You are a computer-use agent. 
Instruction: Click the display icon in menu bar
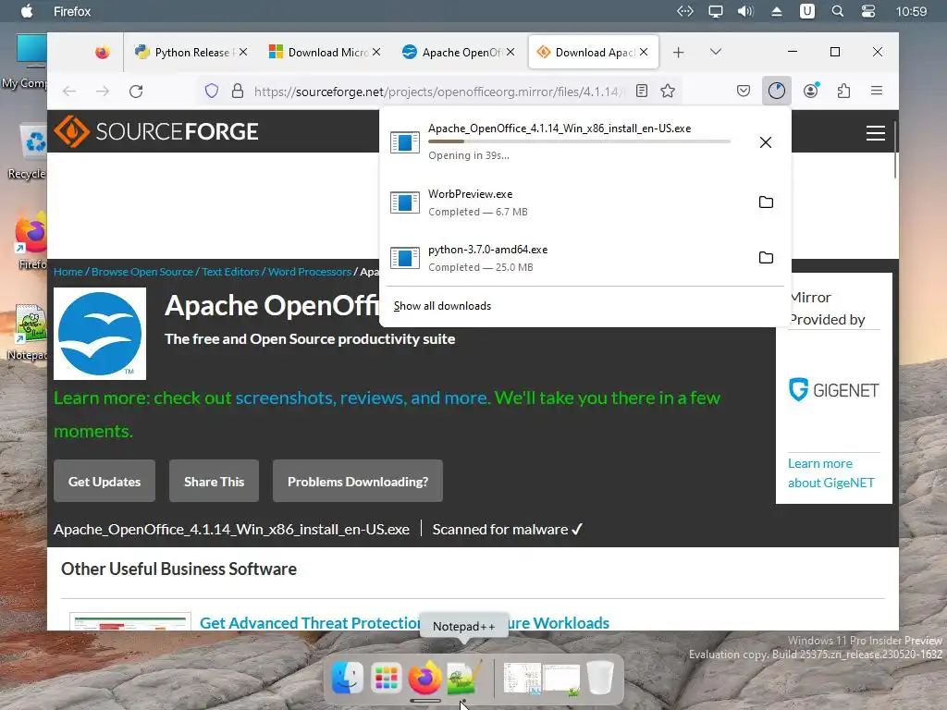click(x=716, y=11)
